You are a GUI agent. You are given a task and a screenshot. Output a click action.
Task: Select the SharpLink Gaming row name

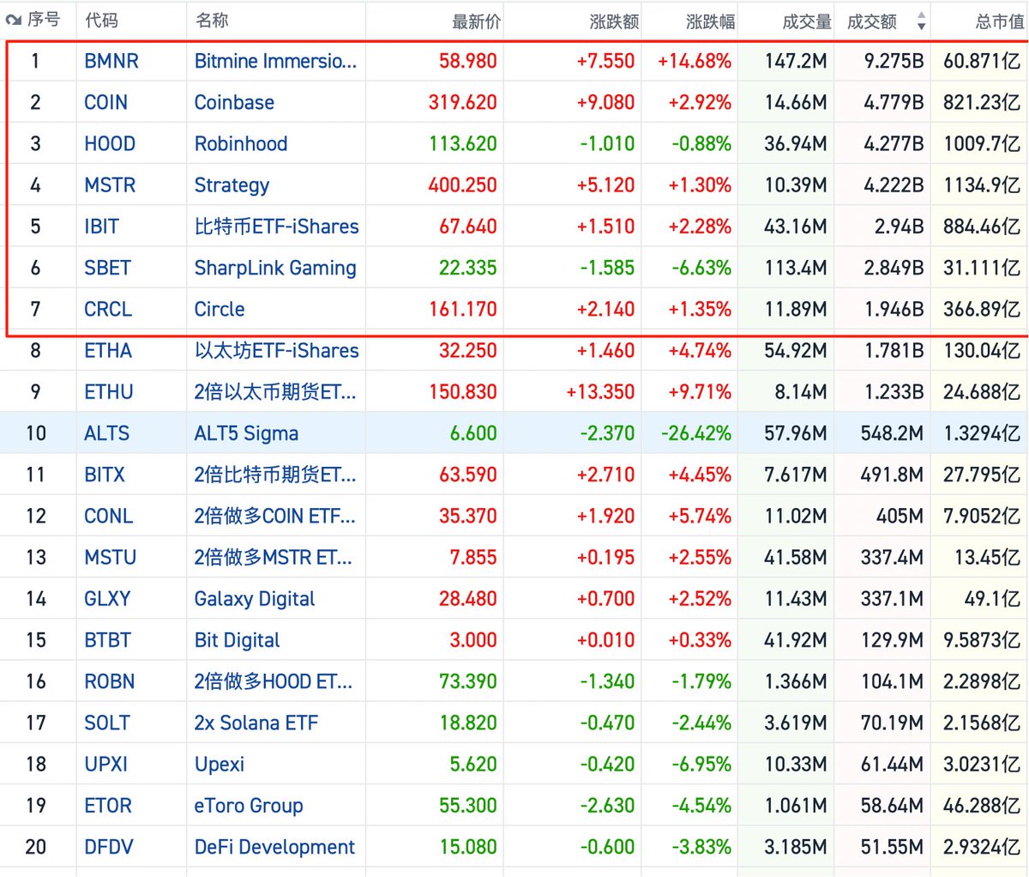pyautogui.click(x=275, y=268)
